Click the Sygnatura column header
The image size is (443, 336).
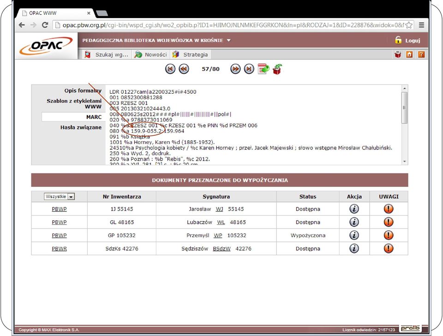point(216,197)
